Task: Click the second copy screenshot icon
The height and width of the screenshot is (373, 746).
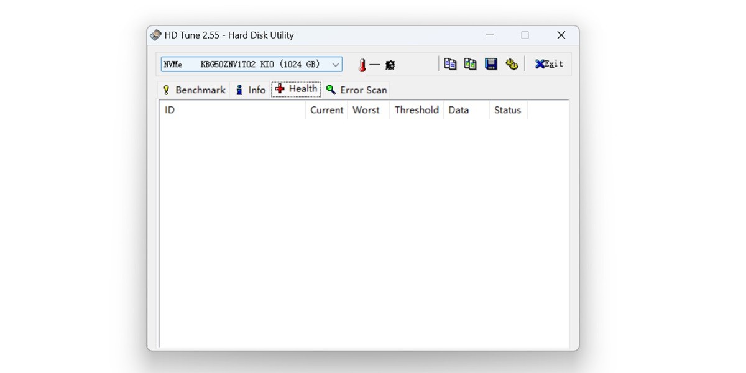Action: [x=471, y=64]
